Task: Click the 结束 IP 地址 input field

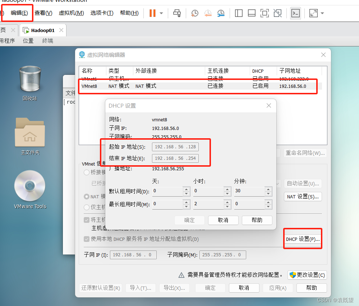Action: click(x=175, y=158)
